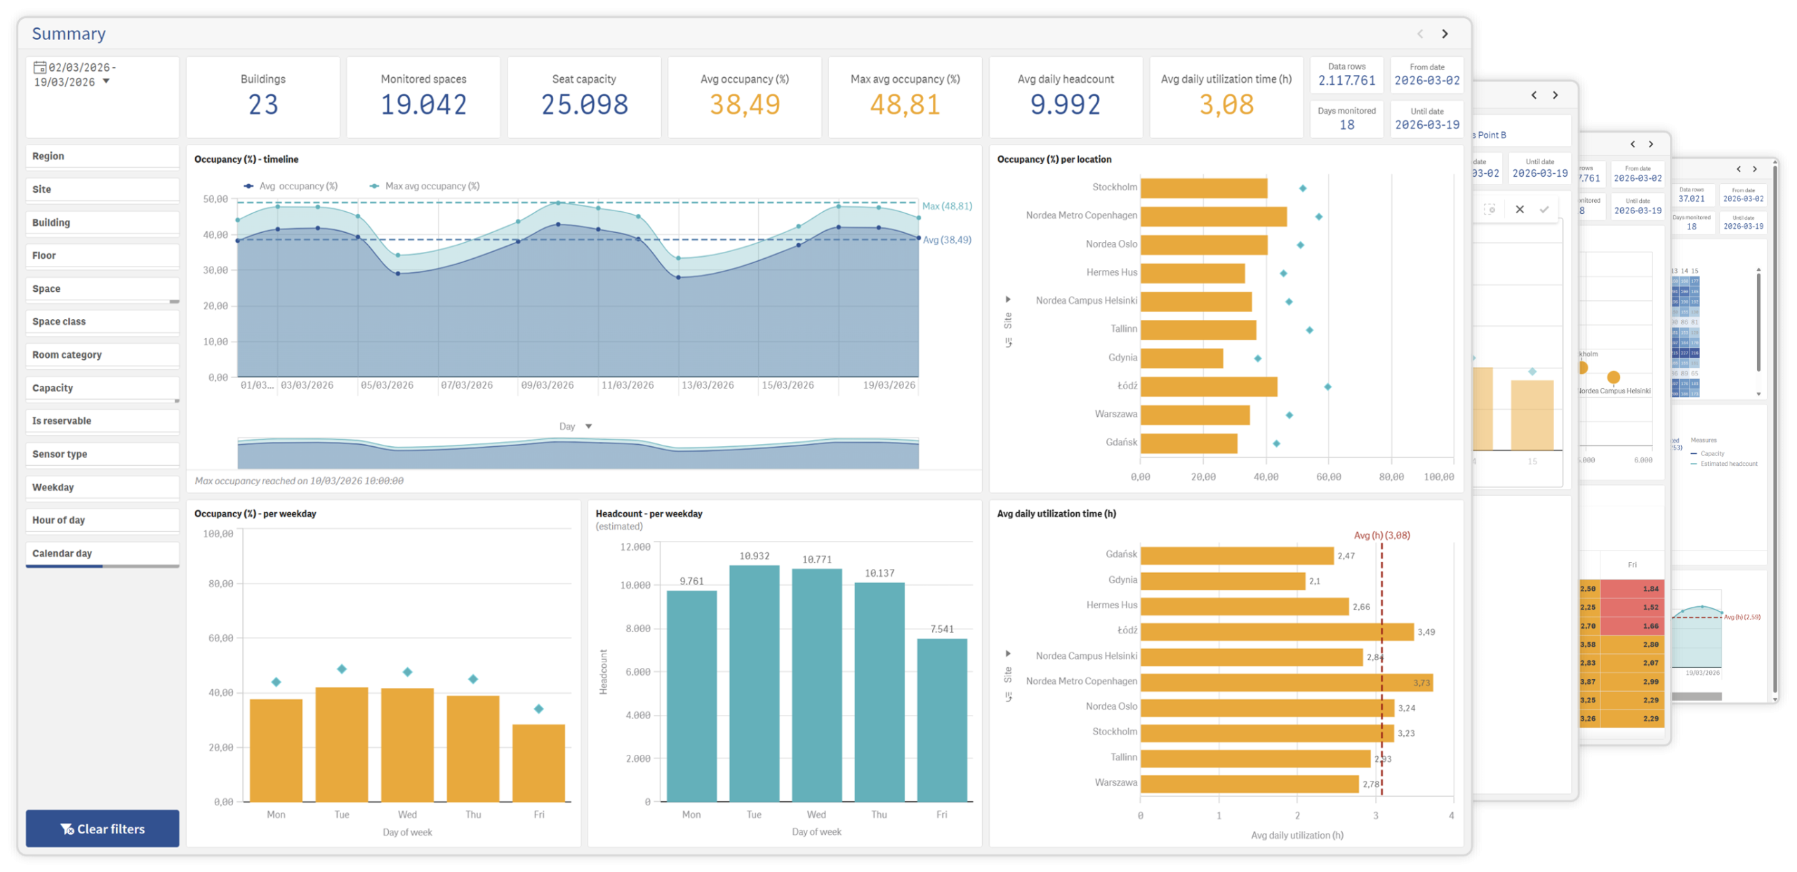
Task: Select the Tue bar showing 10.932 headcount
Action: pos(754,683)
